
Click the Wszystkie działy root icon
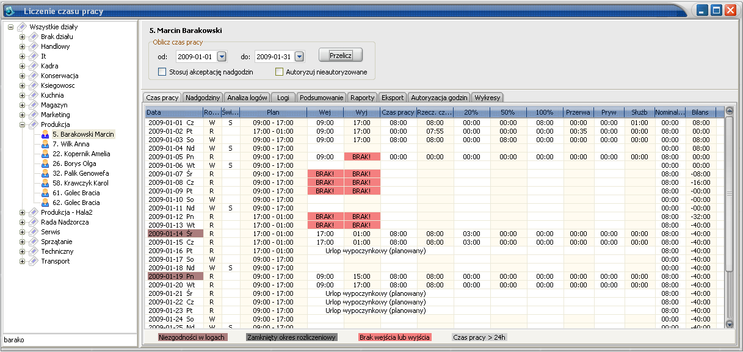[22, 27]
